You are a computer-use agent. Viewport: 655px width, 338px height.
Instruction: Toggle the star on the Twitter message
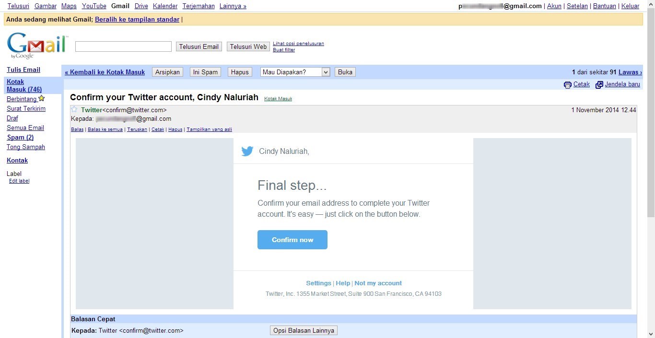[74, 109]
